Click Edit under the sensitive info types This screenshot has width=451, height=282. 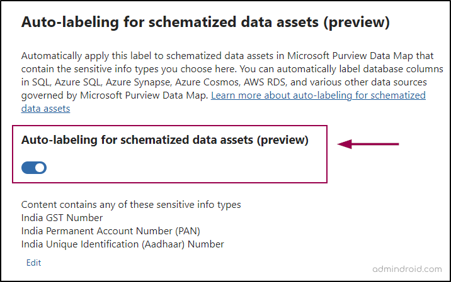tap(33, 263)
